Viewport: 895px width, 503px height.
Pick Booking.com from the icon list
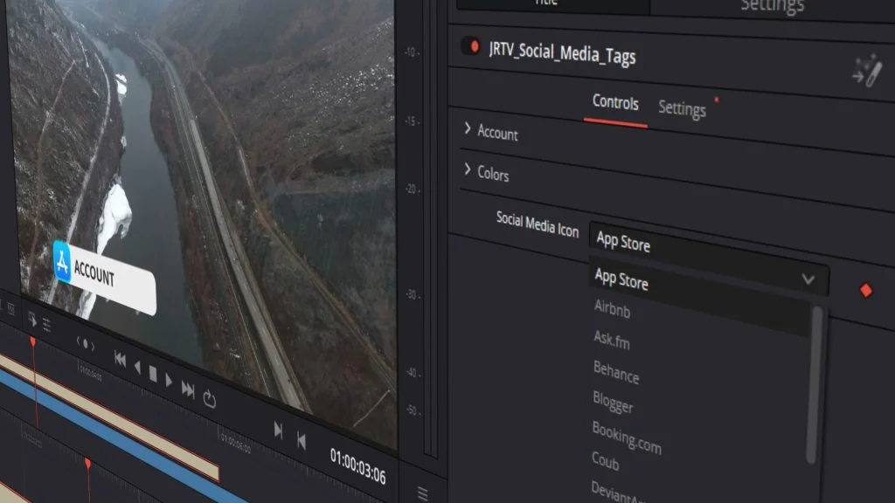627,438
